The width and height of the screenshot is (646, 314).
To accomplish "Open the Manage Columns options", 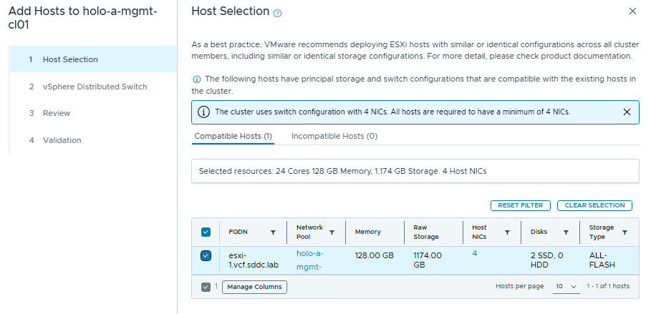I will (254, 287).
